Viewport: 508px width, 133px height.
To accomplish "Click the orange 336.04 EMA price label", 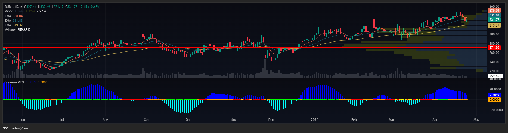I will 494,11.
